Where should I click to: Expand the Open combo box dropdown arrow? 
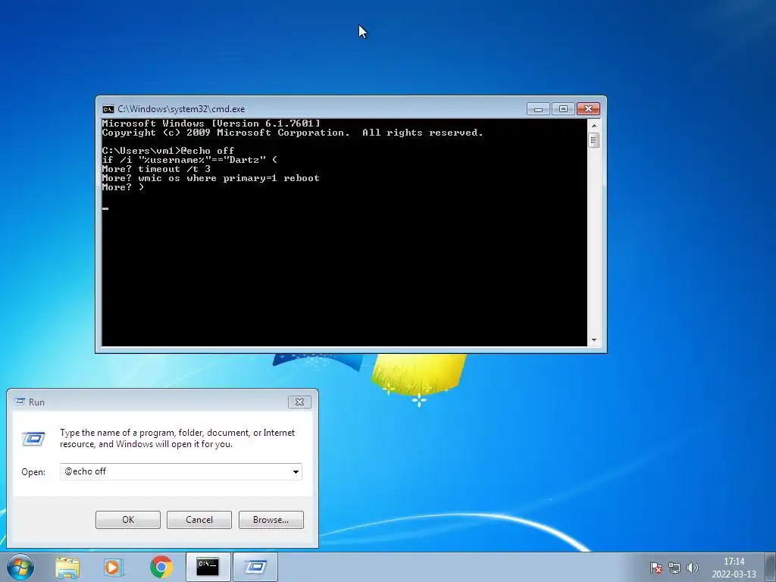[x=296, y=471]
